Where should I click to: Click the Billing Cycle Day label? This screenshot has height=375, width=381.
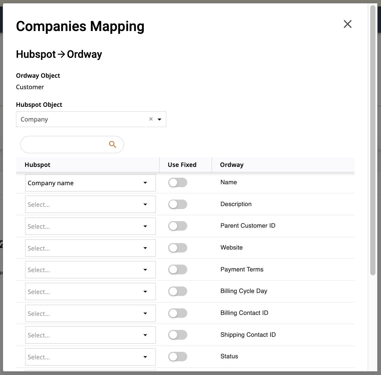244,291
